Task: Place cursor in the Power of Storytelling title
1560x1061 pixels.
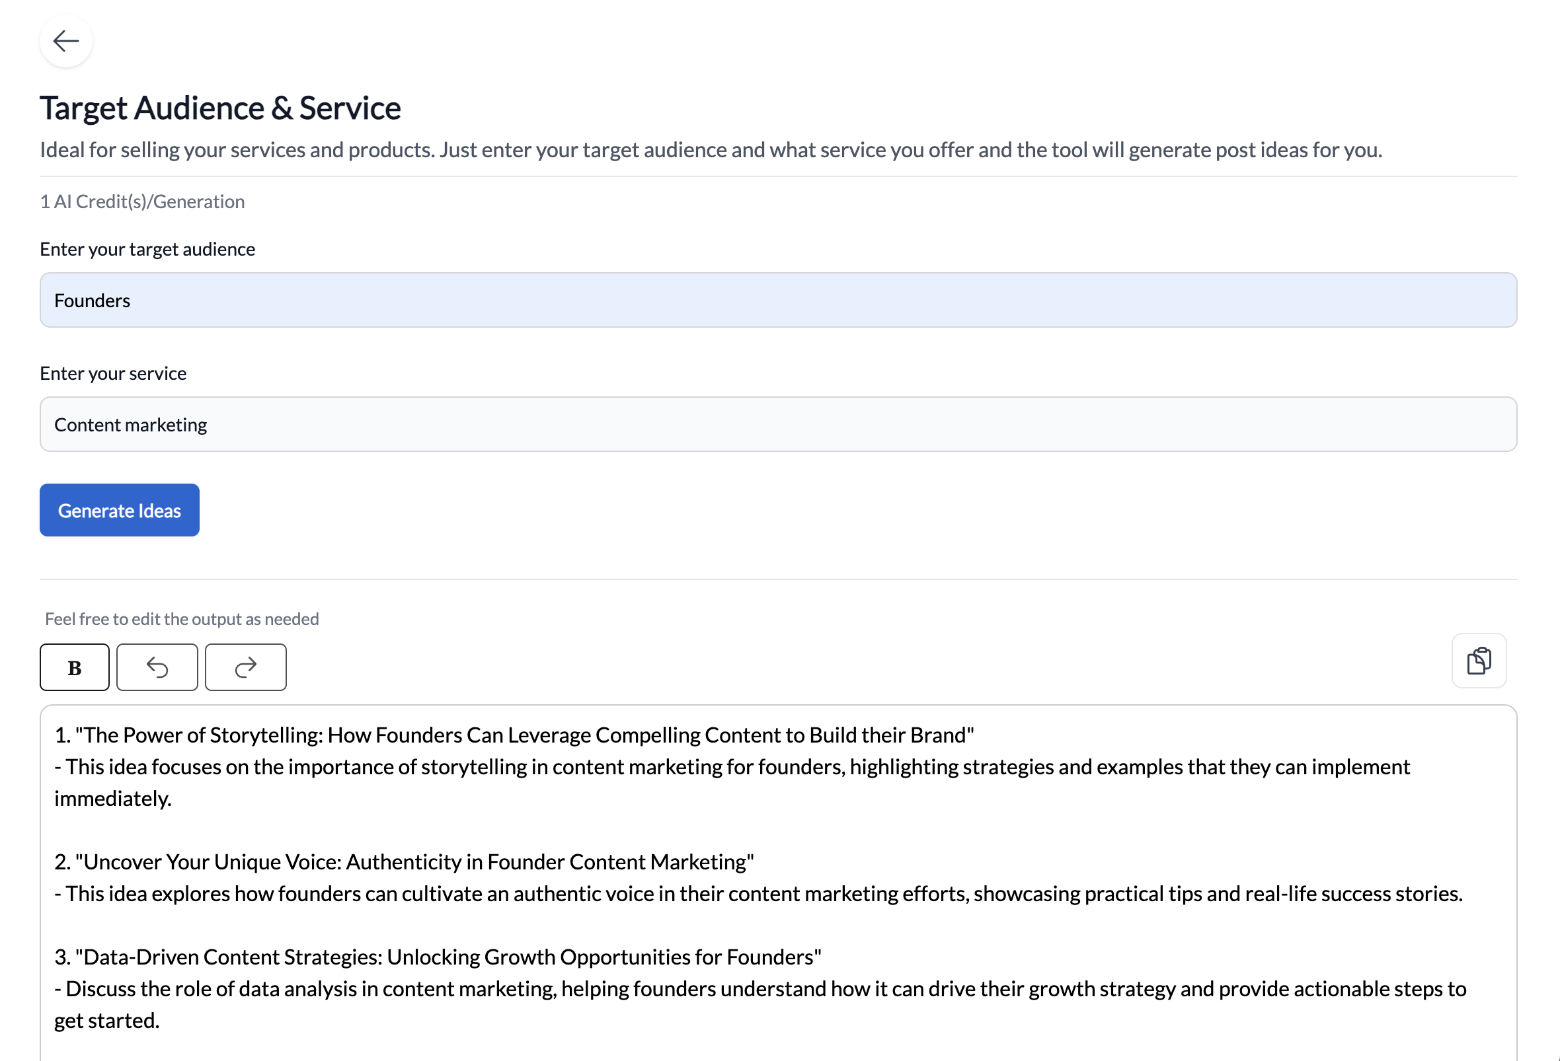Action: [x=514, y=735]
